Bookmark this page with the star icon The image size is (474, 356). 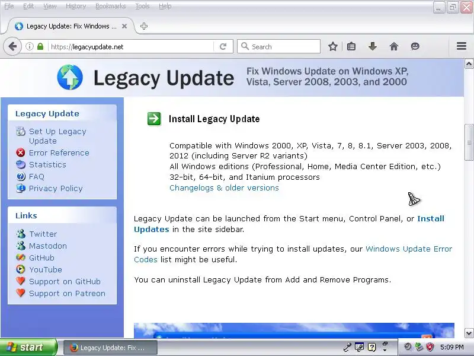click(x=333, y=47)
